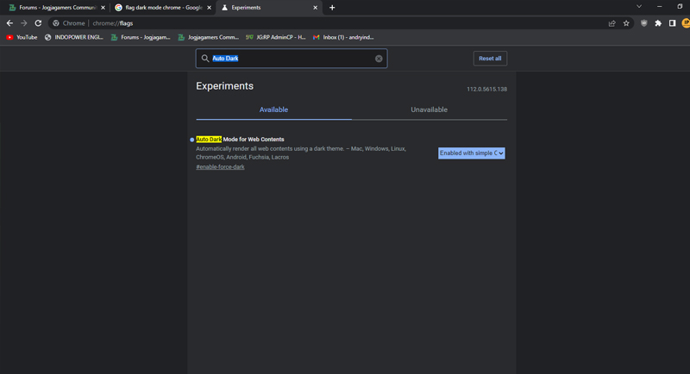690x374 pixels.
Task: Open the tab search chevron
Action: point(639,7)
